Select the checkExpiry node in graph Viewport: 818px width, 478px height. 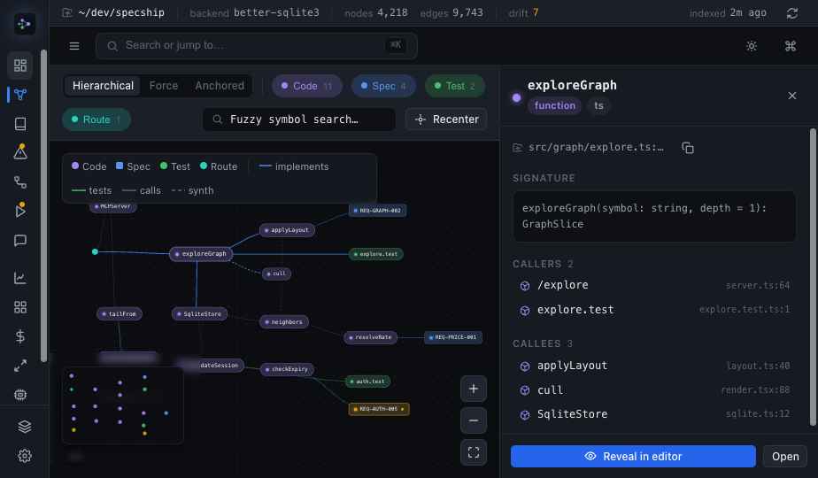click(287, 369)
